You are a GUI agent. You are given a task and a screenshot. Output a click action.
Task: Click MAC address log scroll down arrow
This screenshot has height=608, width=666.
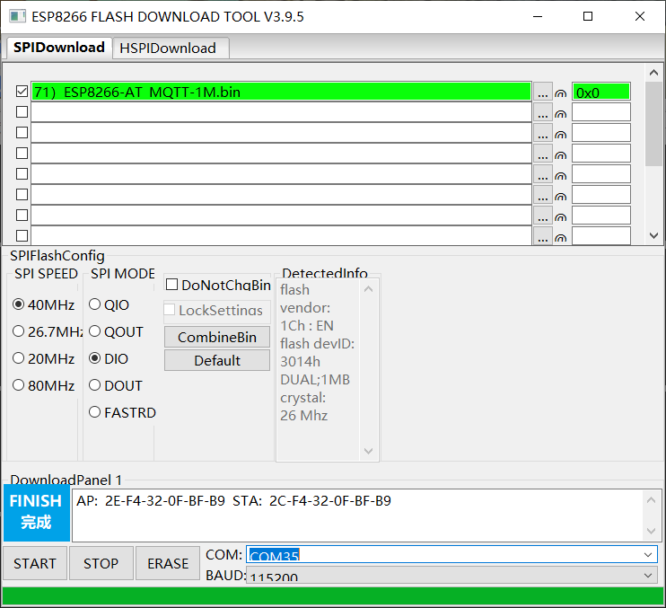651,531
